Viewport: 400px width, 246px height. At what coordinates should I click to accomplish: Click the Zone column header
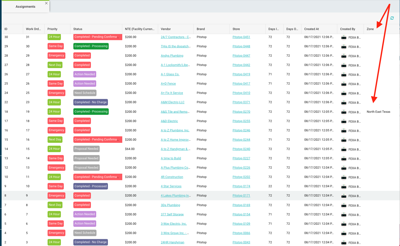pos(370,29)
